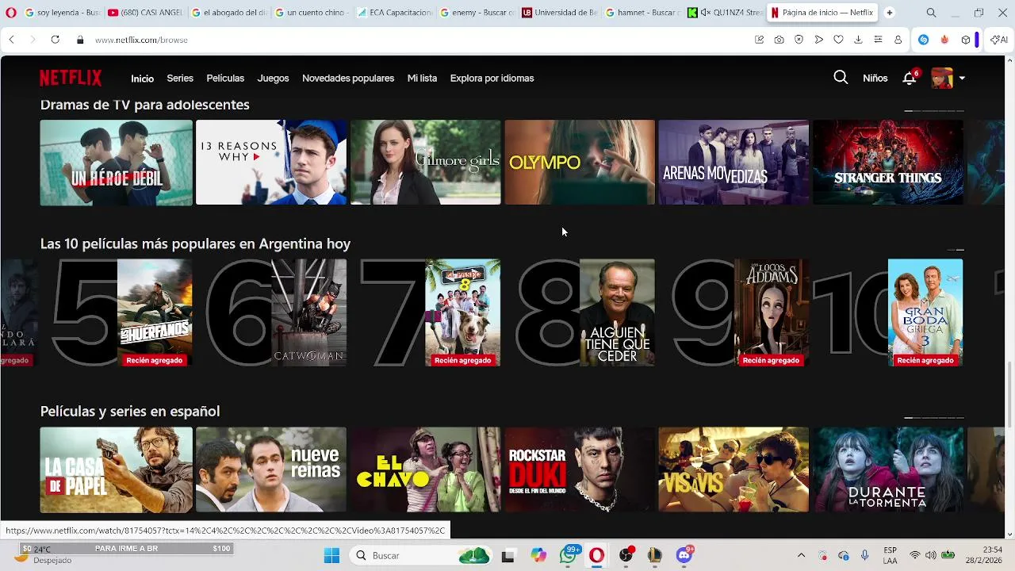The height and width of the screenshot is (571, 1015).
Task: Open Novedades populares in the navigation
Action: click(x=348, y=79)
